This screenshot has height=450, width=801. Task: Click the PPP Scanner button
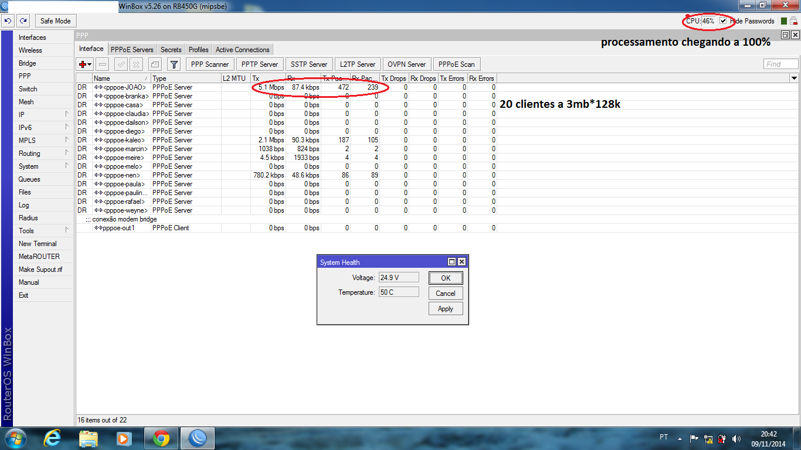point(210,64)
